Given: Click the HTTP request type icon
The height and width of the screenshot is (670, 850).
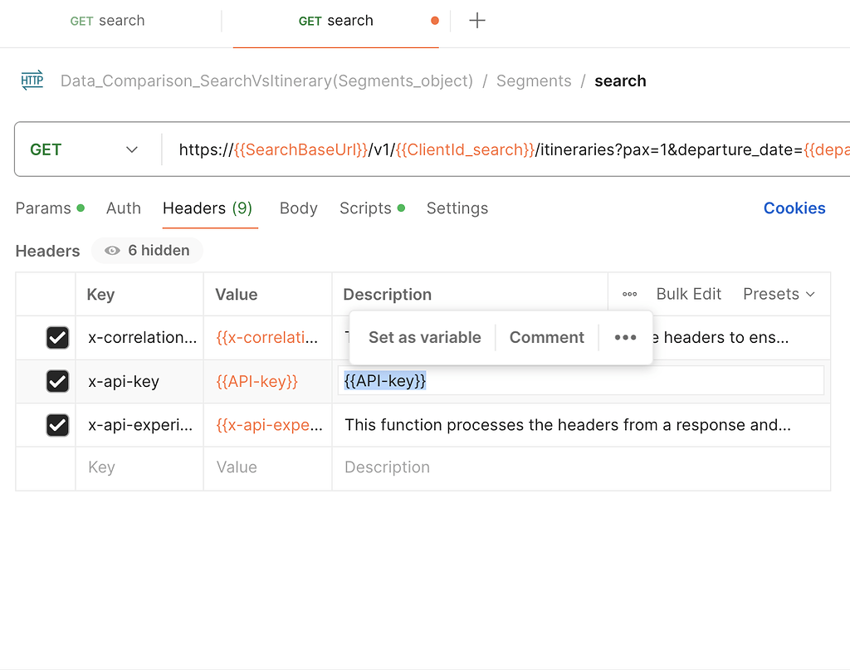Looking at the screenshot, I should tap(32, 81).
